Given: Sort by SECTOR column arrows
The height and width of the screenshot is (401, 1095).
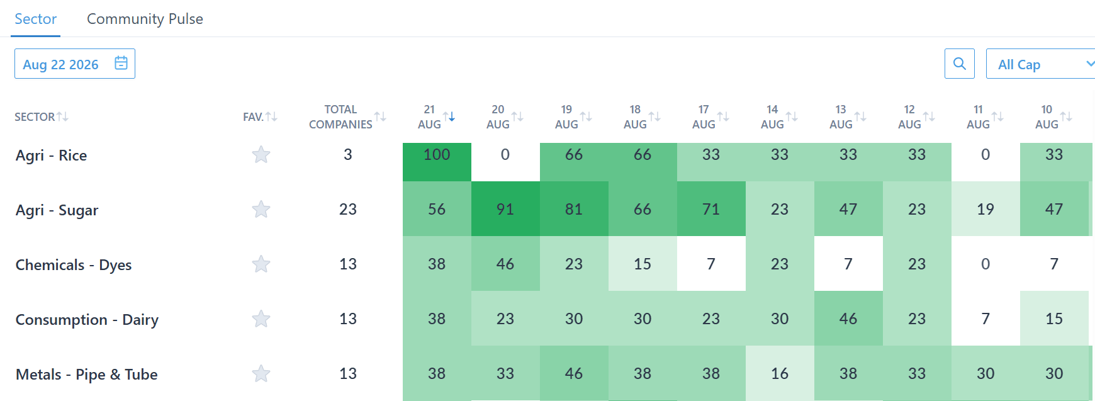Looking at the screenshot, I should click(x=62, y=116).
